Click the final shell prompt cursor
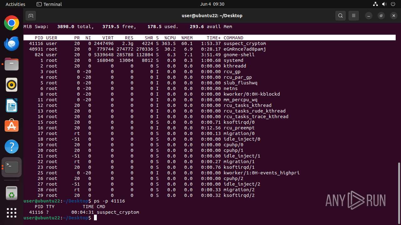 click(x=96, y=218)
